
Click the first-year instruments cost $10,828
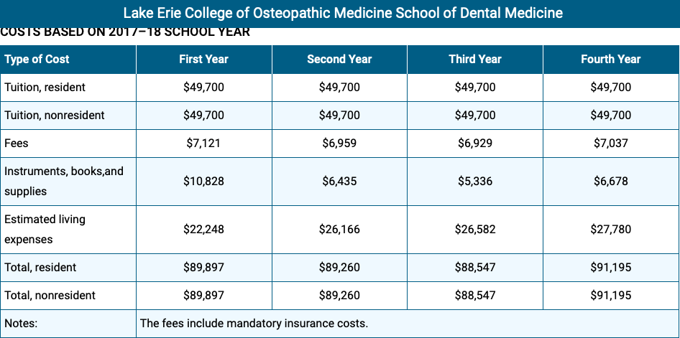pyautogui.click(x=203, y=181)
